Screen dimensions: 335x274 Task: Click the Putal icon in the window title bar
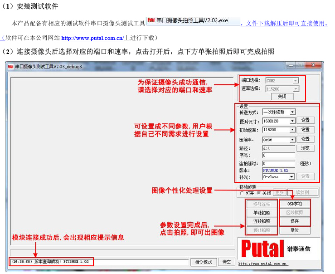11,67
